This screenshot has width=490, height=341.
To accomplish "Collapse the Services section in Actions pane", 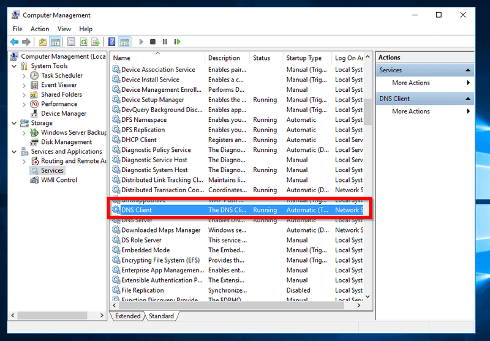I will (x=468, y=70).
